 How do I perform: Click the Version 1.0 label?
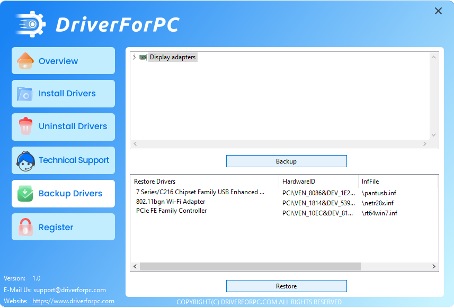tap(22, 278)
